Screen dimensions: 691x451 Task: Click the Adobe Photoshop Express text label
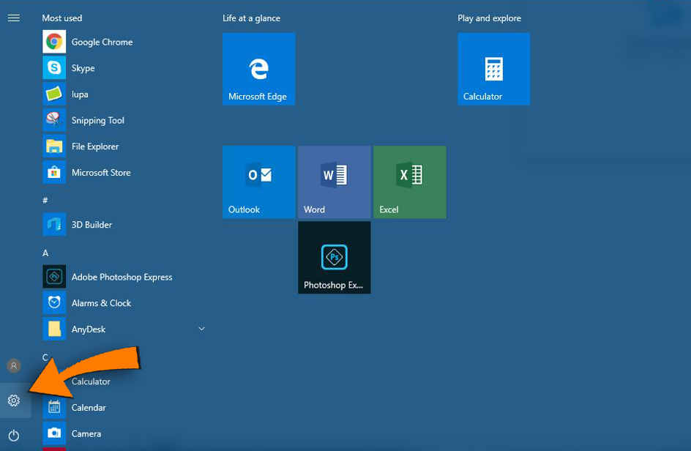pyautogui.click(x=122, y=277)
